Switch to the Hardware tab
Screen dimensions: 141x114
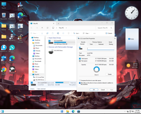click(x=101, y=44)
